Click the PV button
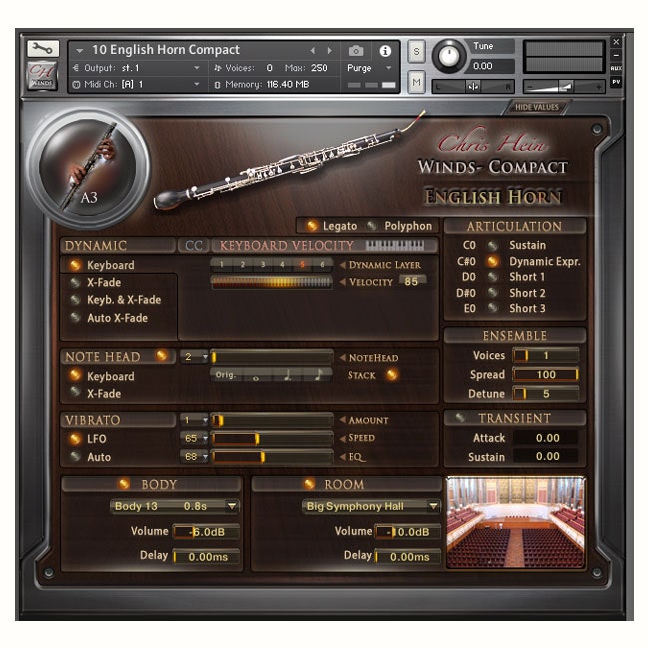Screen dimensions: 649x649 coord(616,82)
